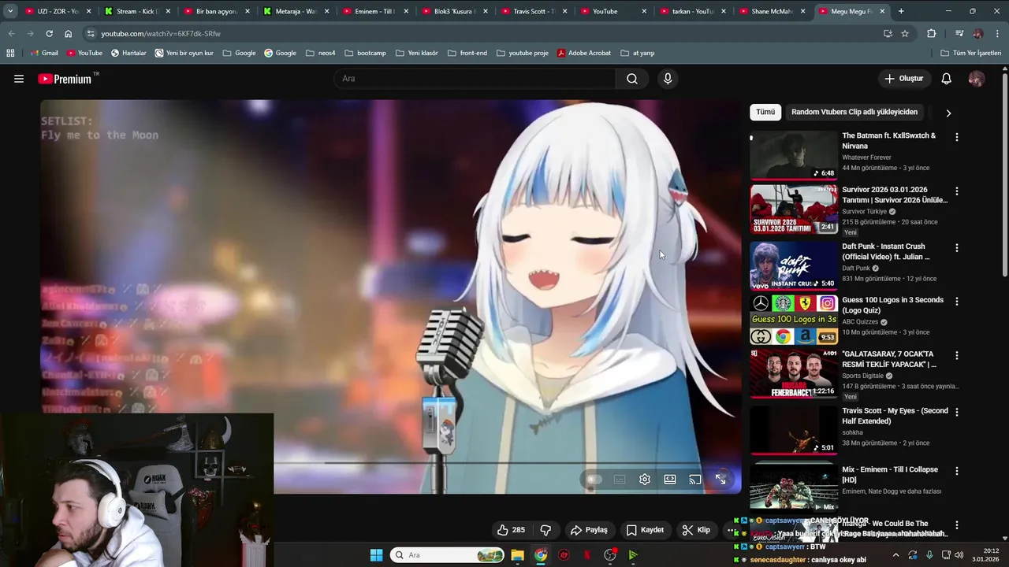Image resolution: width=1009 pixels, height=567 pixels.
Task: Open YouTube notifications bell
Action: click(x=947, y=79)
